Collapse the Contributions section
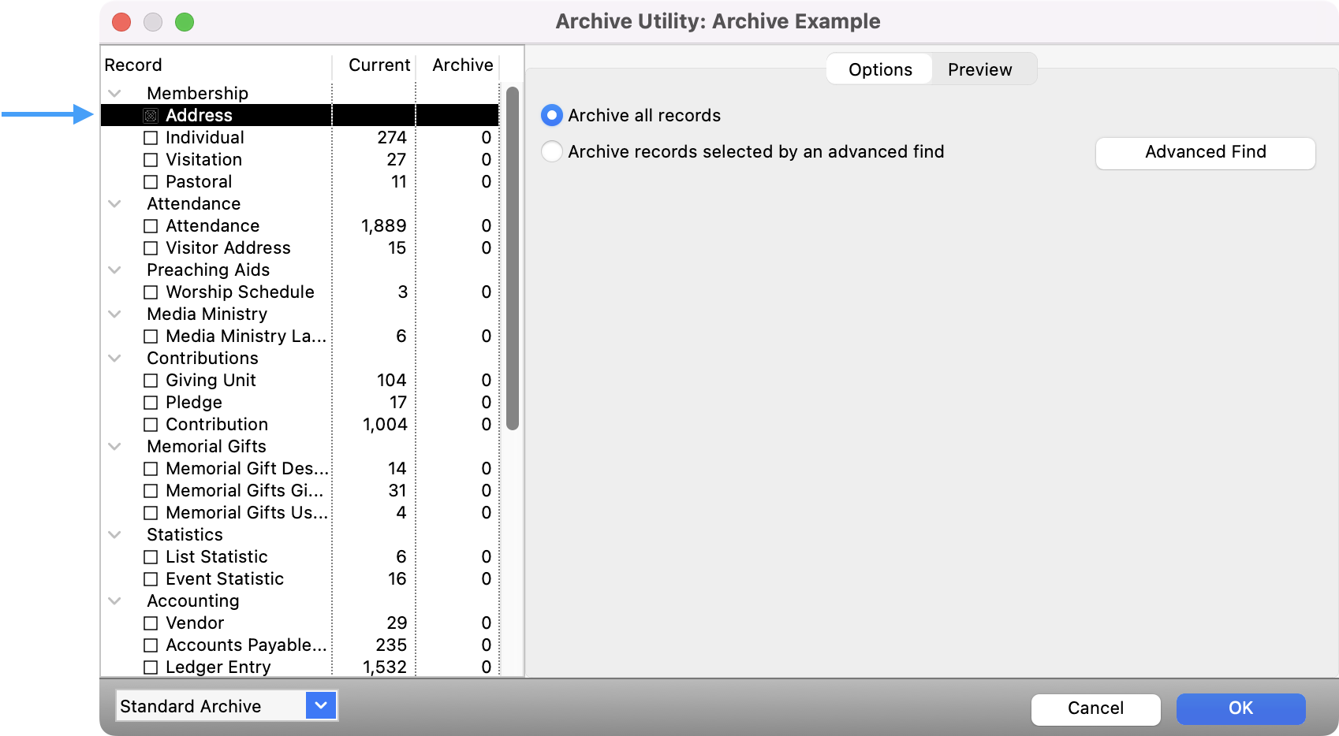 click(115, 358)
